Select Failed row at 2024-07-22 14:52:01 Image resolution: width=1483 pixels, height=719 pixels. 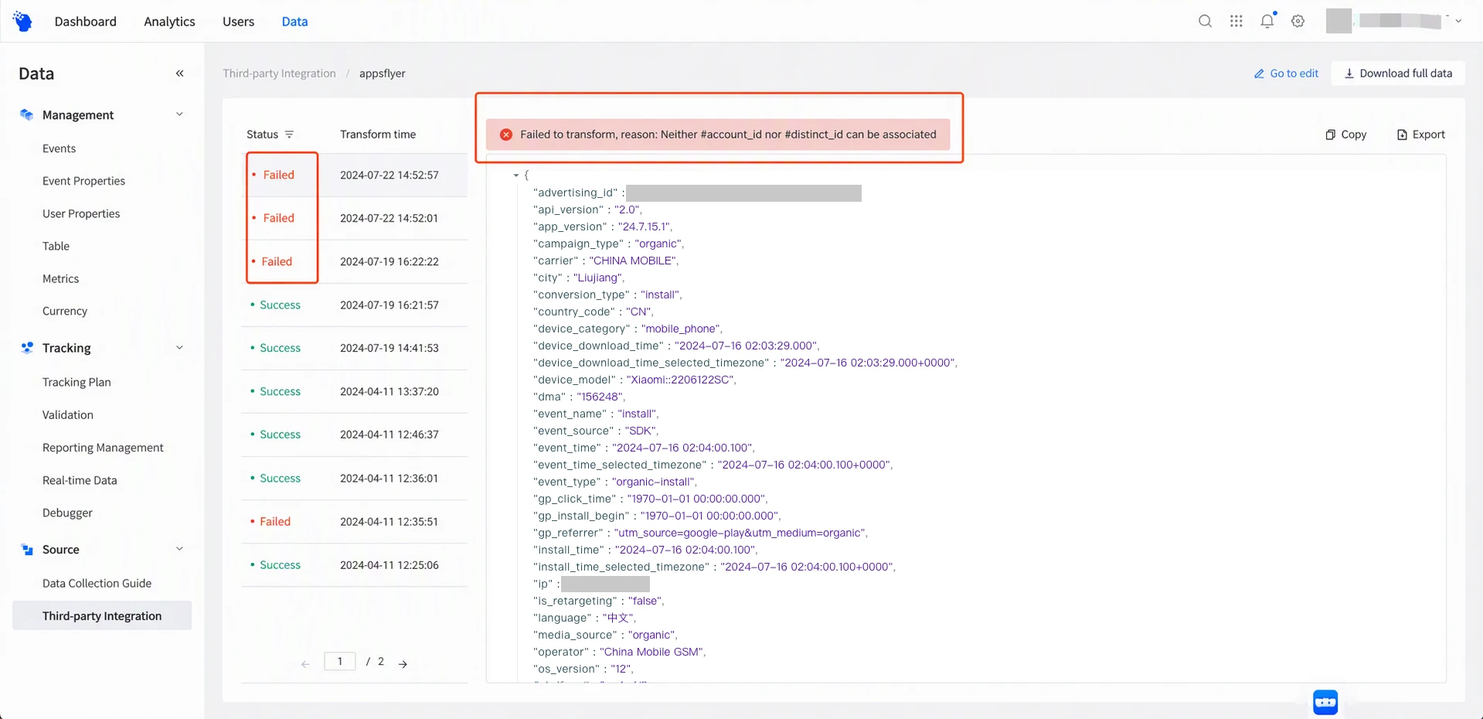tap(354, 218)
